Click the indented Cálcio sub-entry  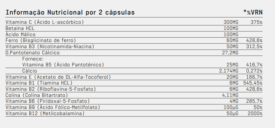click(30, 71)
